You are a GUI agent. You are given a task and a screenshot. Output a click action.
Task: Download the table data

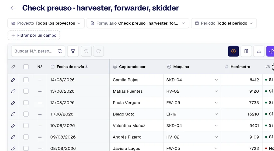(259, 51)
